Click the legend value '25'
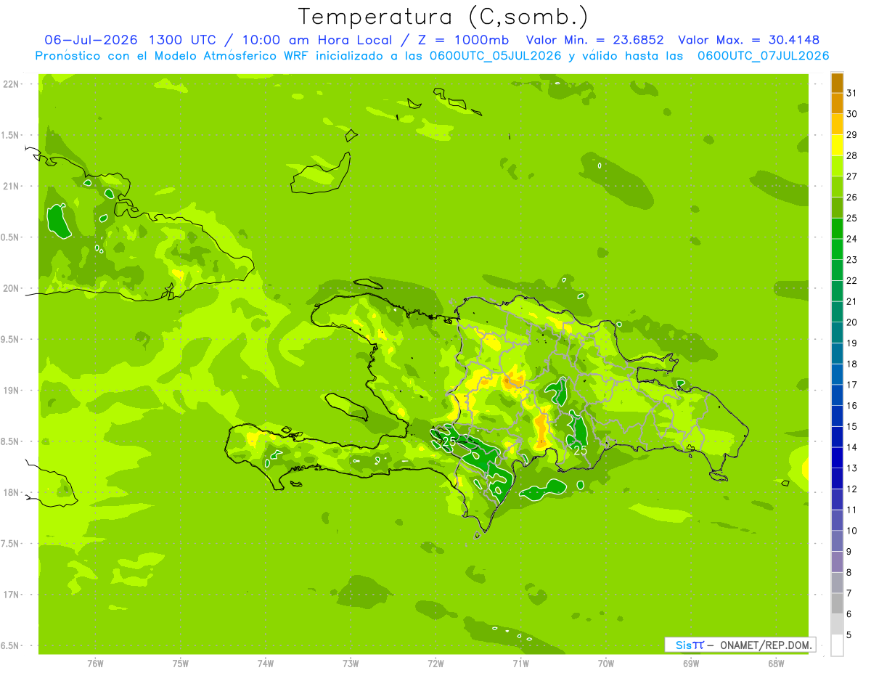 click(852, 218)
